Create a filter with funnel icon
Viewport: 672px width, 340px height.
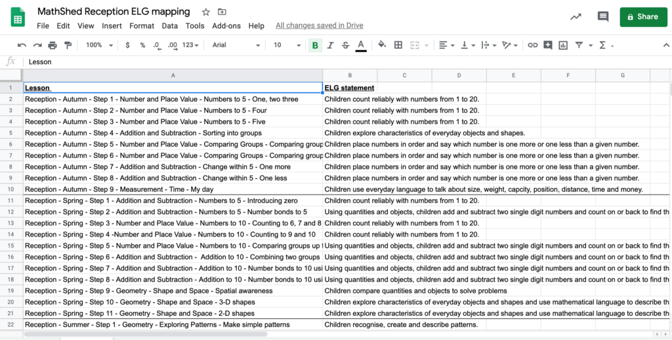pos(579,45)
